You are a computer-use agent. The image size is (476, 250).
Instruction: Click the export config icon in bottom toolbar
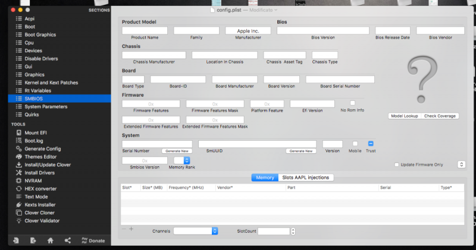(x=33, y=240)
